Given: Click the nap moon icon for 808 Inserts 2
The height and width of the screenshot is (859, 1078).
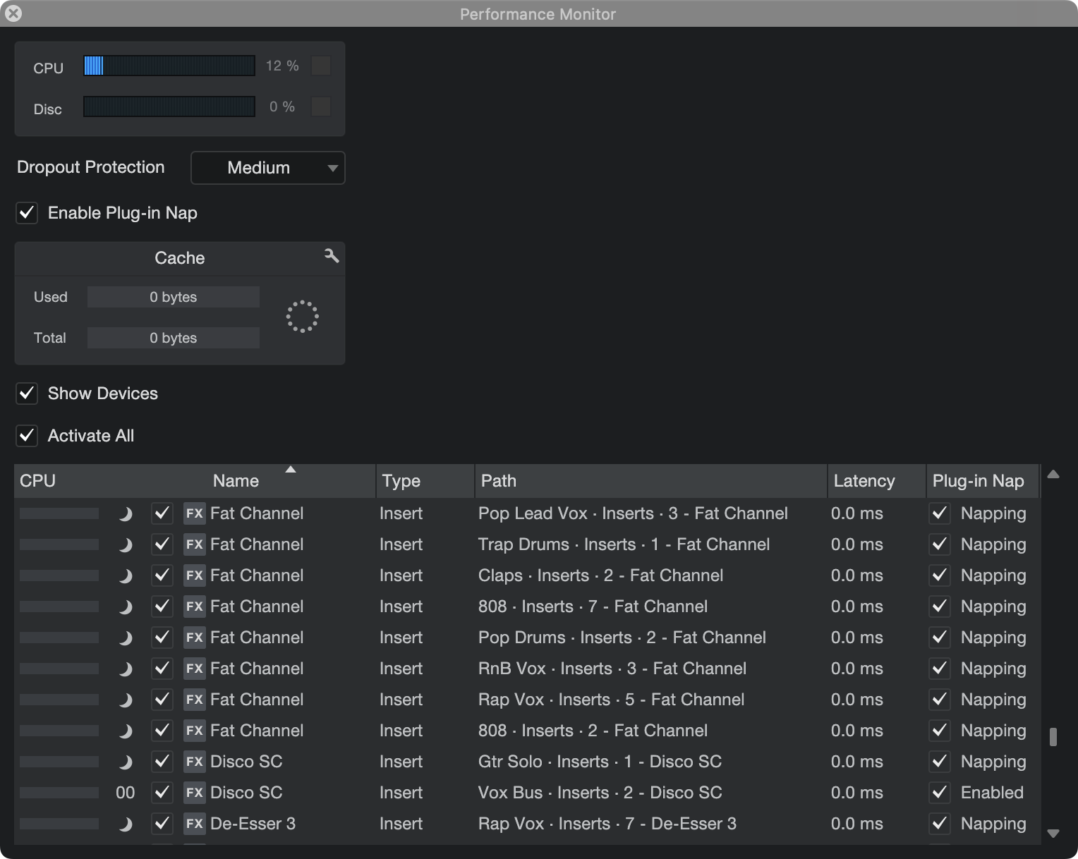Looking at the screenshot, I should coord(126,731).
